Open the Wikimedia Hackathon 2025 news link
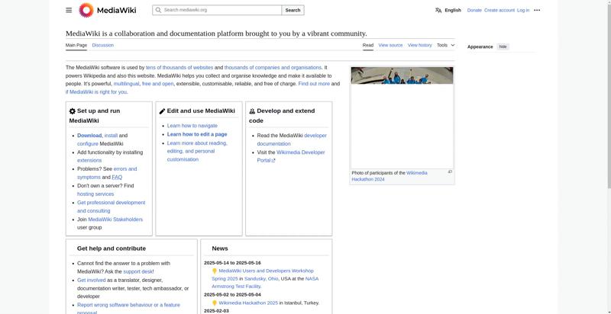The height and width of the screenshot is (314, 611). (248, 303)
